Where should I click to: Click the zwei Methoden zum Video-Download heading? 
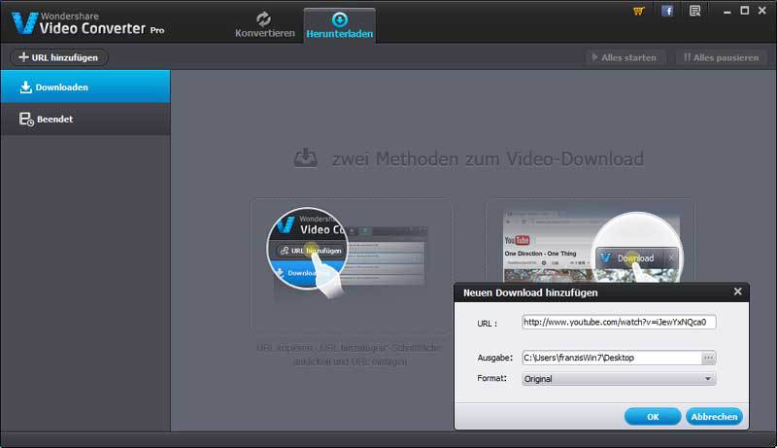pyautogui.click(x=488, y=159)
